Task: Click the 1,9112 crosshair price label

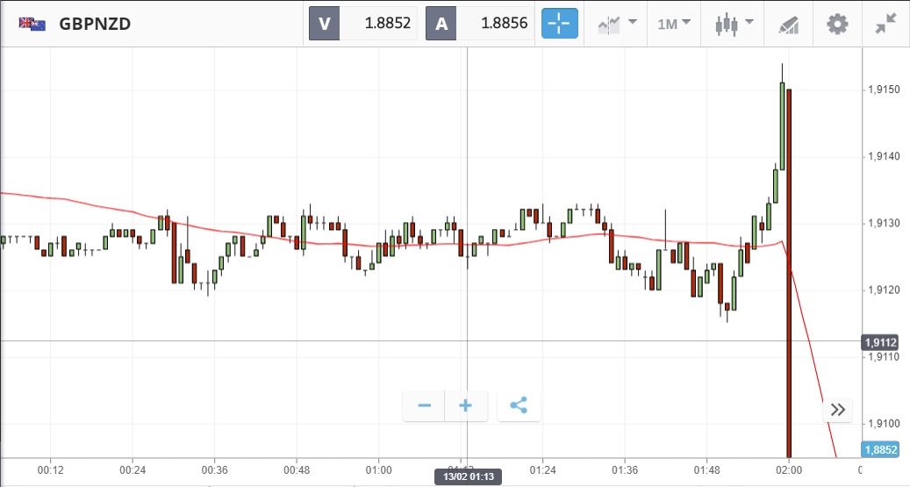Action: (880, 342)
